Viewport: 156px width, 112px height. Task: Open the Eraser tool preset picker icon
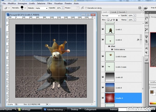(6, 8)
